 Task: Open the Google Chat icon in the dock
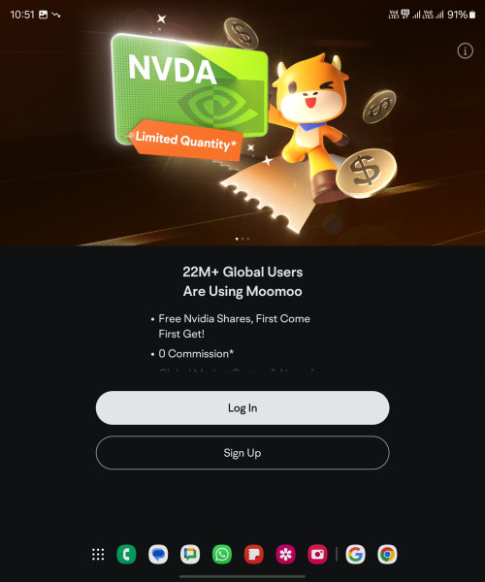pyautogui.click(x=190, y=554)
